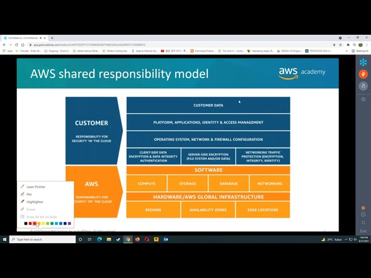This screenshot has height=278, width=371.
Task: Click the incognito-style icon in title bar
Action: pos(340,38)
